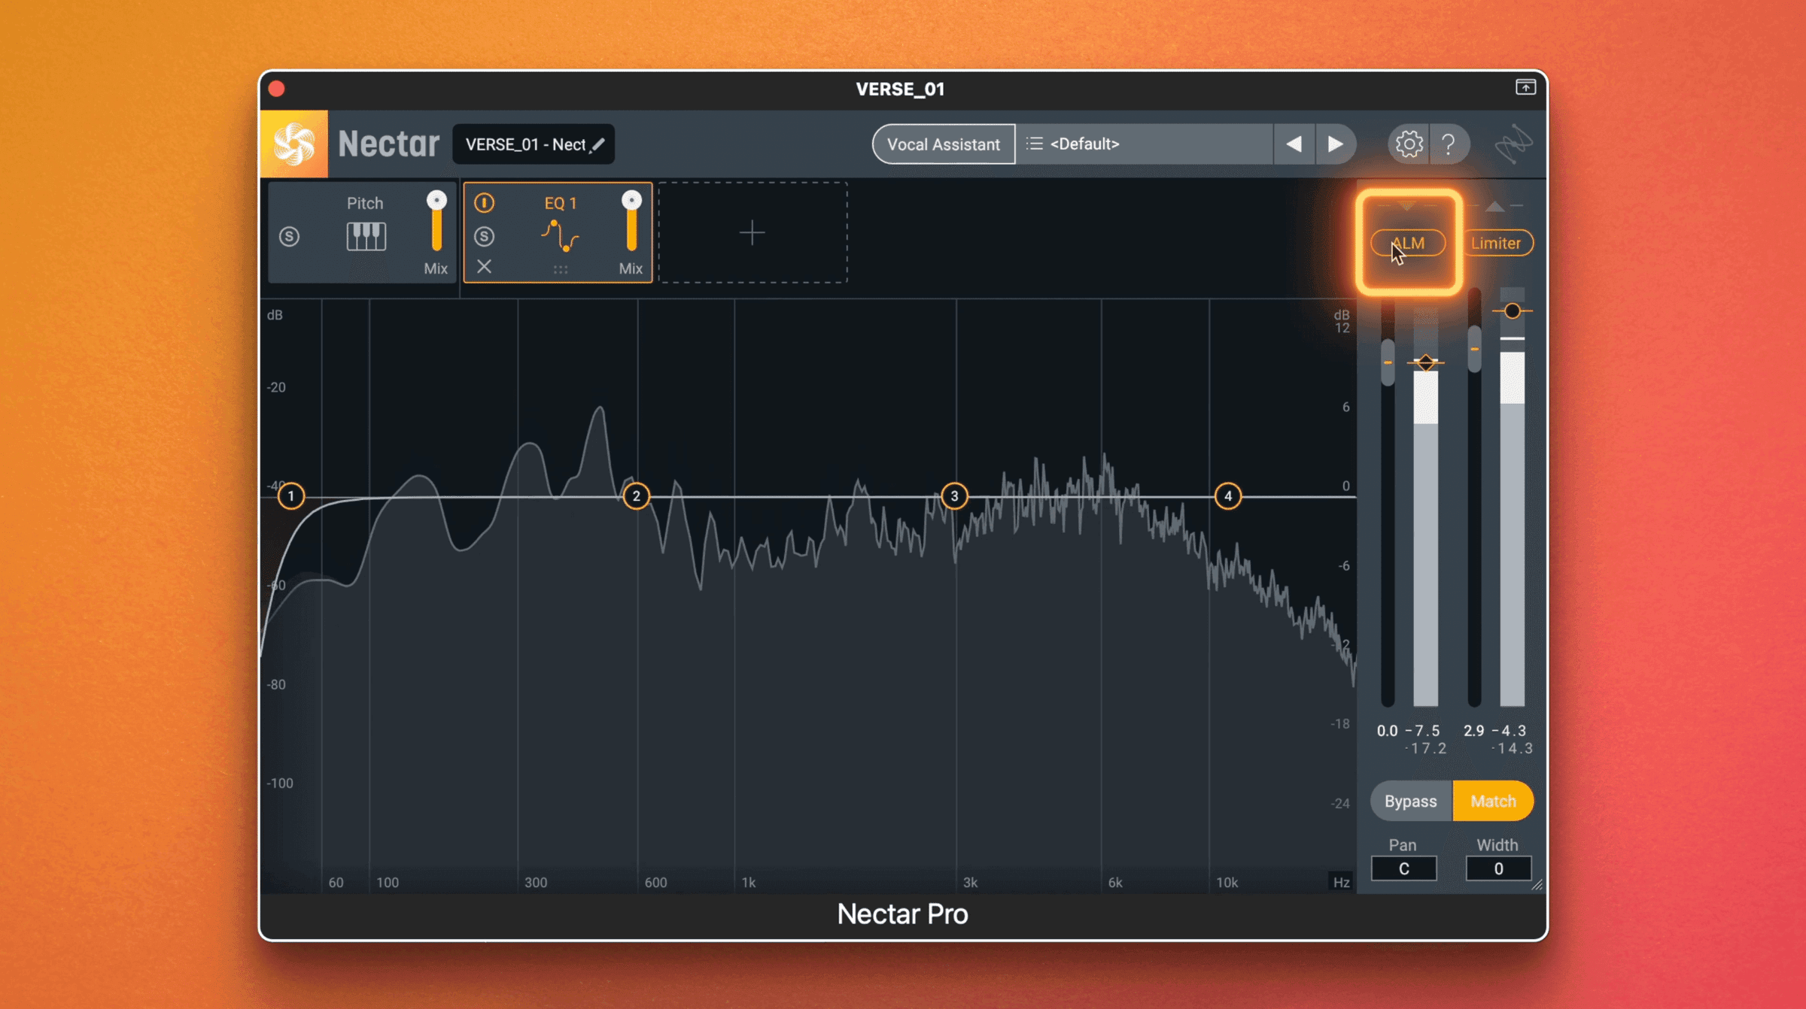Open the Vocal Assistant
1806x1009 pixels.
944,144
